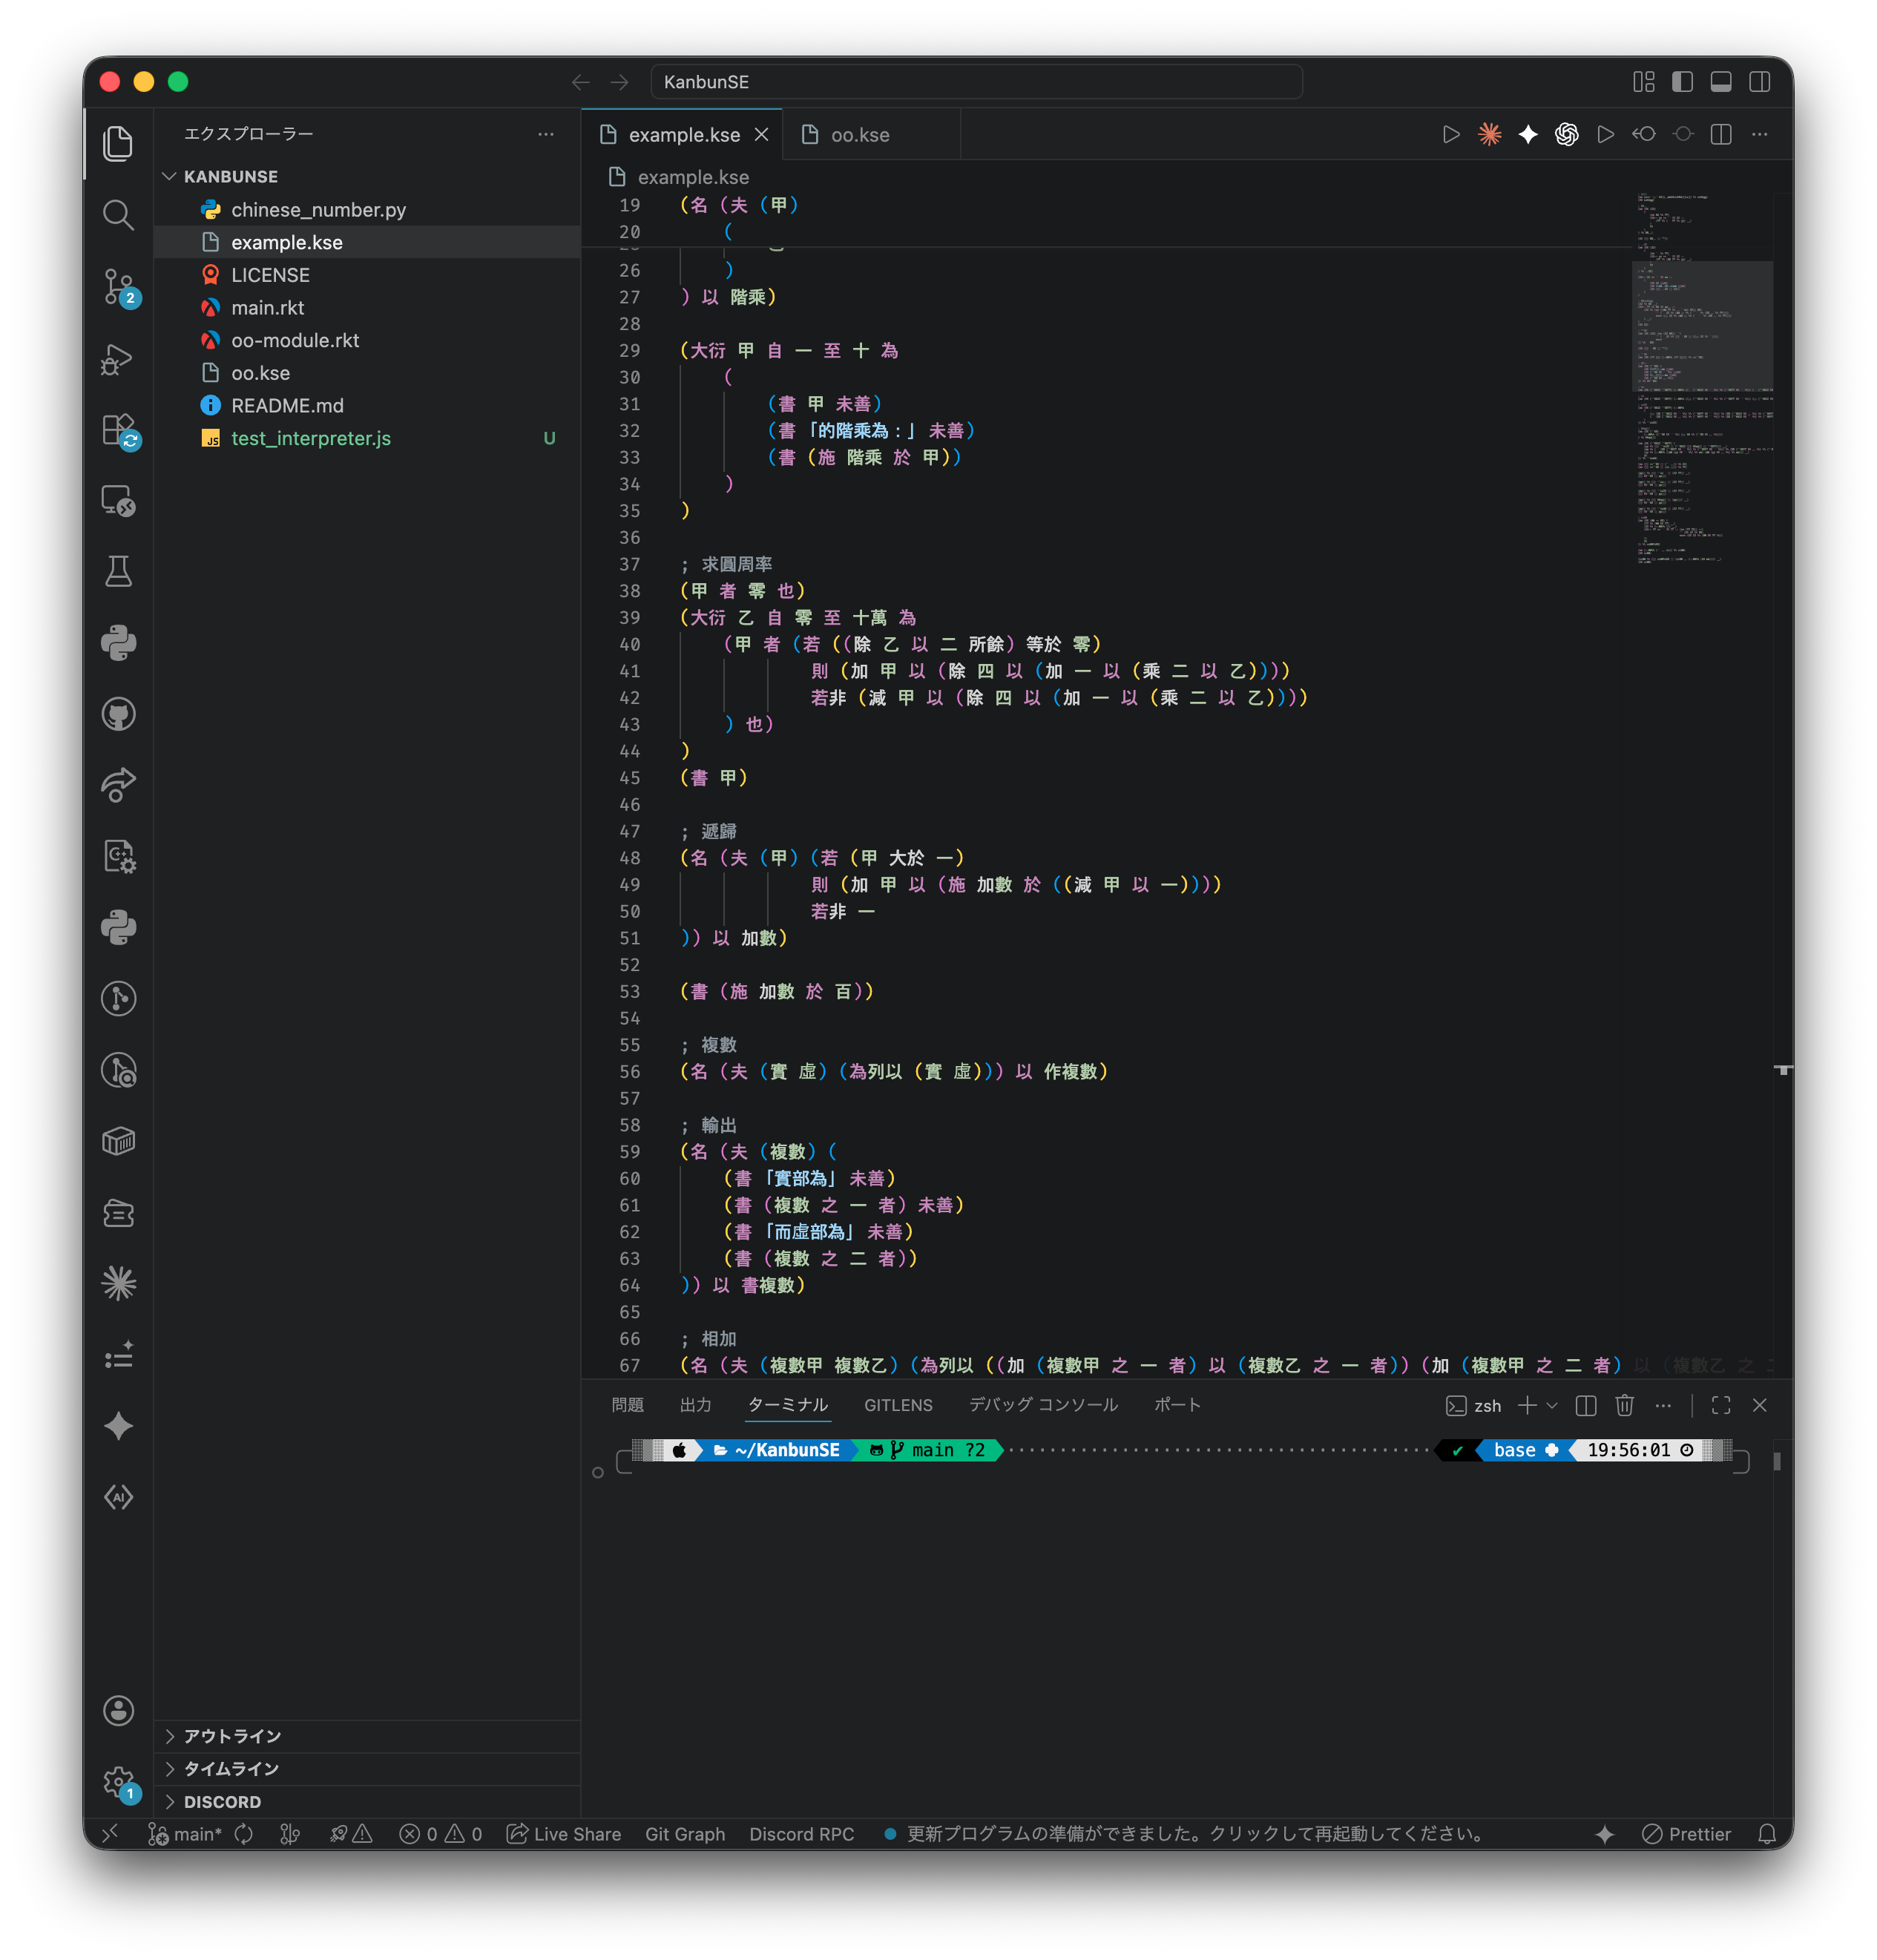The width and height of the screenshot is (1877, 1960).
Task: Click the customize layout icon in title bar
Action: pos(1643,82)
